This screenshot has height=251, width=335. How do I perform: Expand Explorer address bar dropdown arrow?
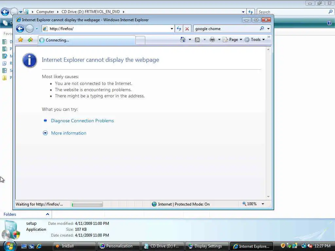pos(243,12)
